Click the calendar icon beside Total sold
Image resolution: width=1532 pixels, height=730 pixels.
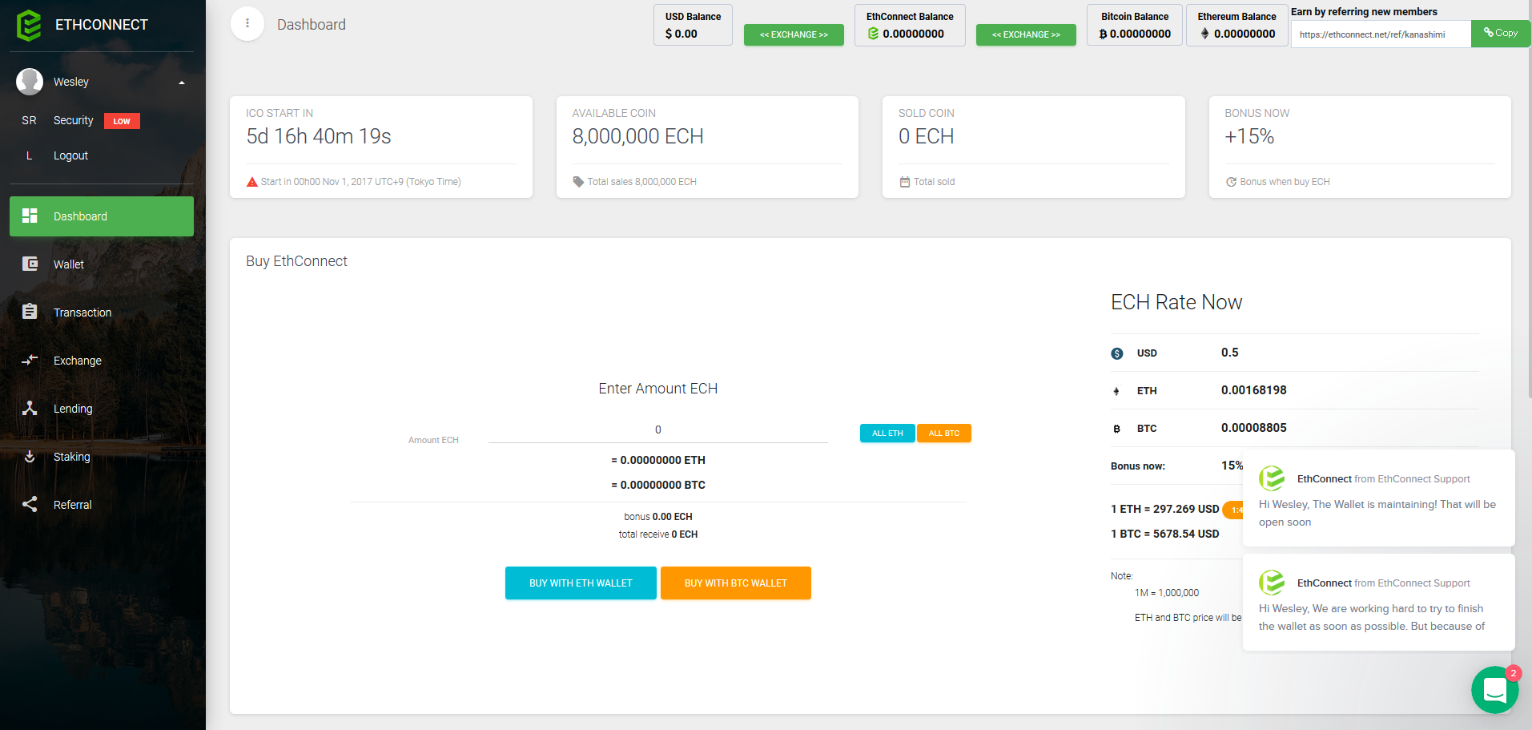[x=905, y=182]
